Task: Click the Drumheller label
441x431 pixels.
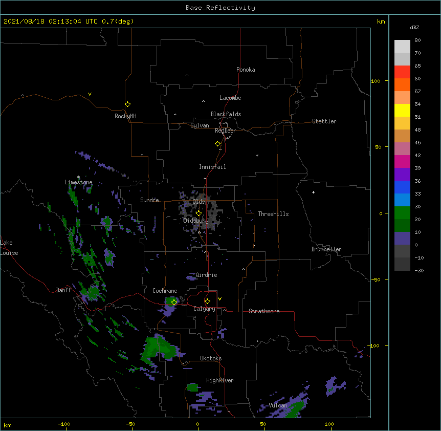Action: coord(326,249)
